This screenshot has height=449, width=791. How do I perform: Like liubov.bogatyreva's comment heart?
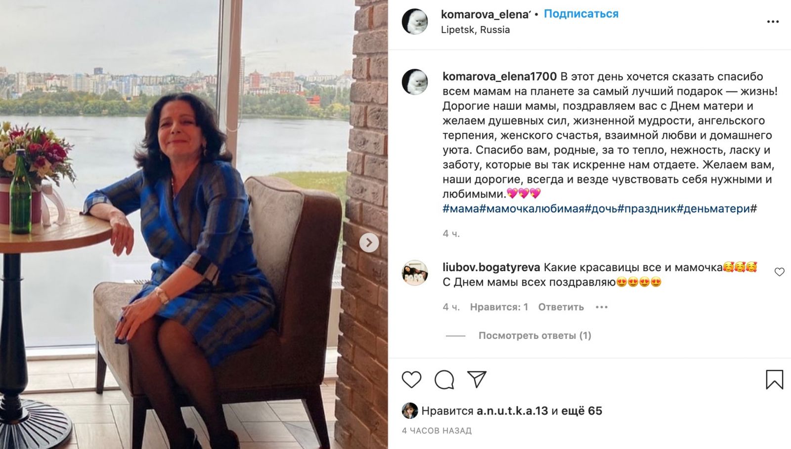pos(779,272)
